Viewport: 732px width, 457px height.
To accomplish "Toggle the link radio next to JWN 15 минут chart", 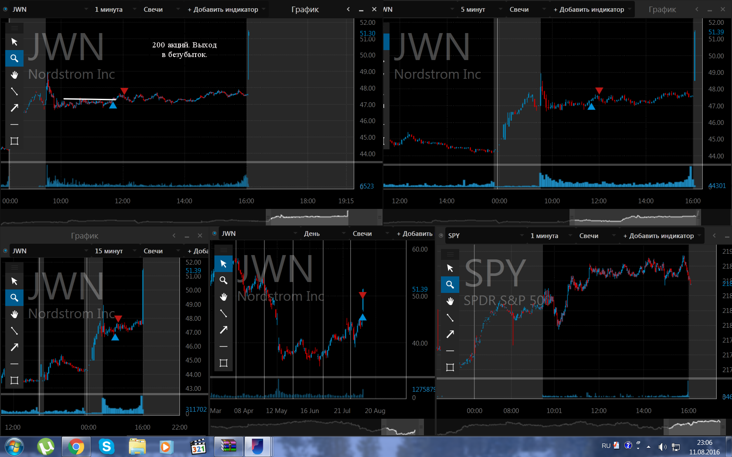I will click(5, 251).
